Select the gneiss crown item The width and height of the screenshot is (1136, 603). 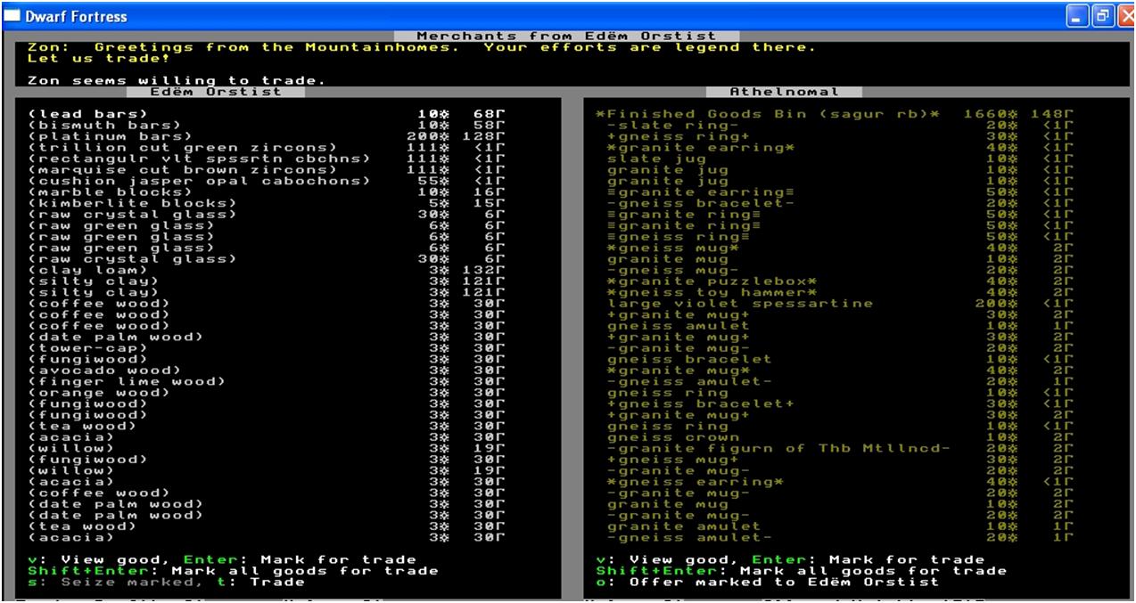click(673, 436)
